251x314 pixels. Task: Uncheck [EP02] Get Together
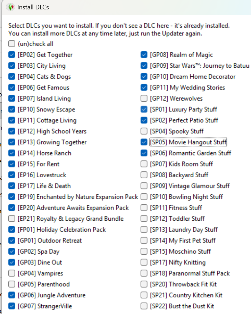11,55
